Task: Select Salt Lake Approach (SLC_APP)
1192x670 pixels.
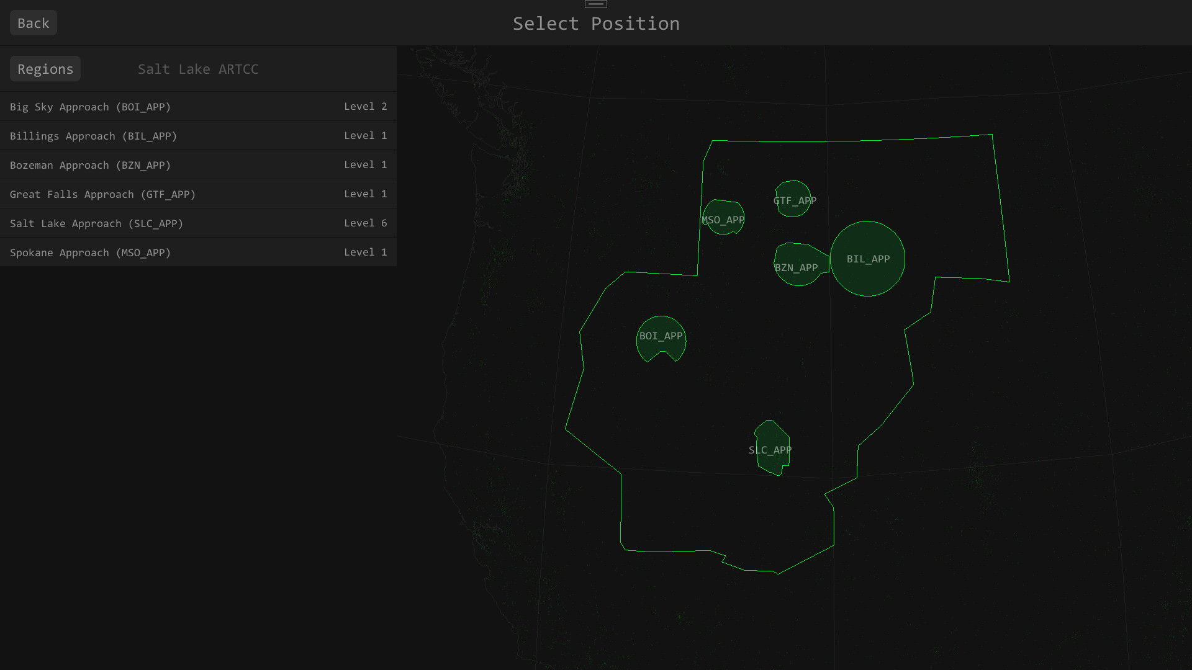Action: pyautogui.click(x=96, y=223)
